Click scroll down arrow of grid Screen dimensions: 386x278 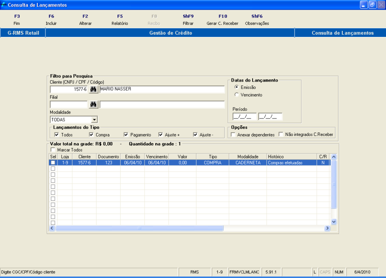(x=334, y=222)
